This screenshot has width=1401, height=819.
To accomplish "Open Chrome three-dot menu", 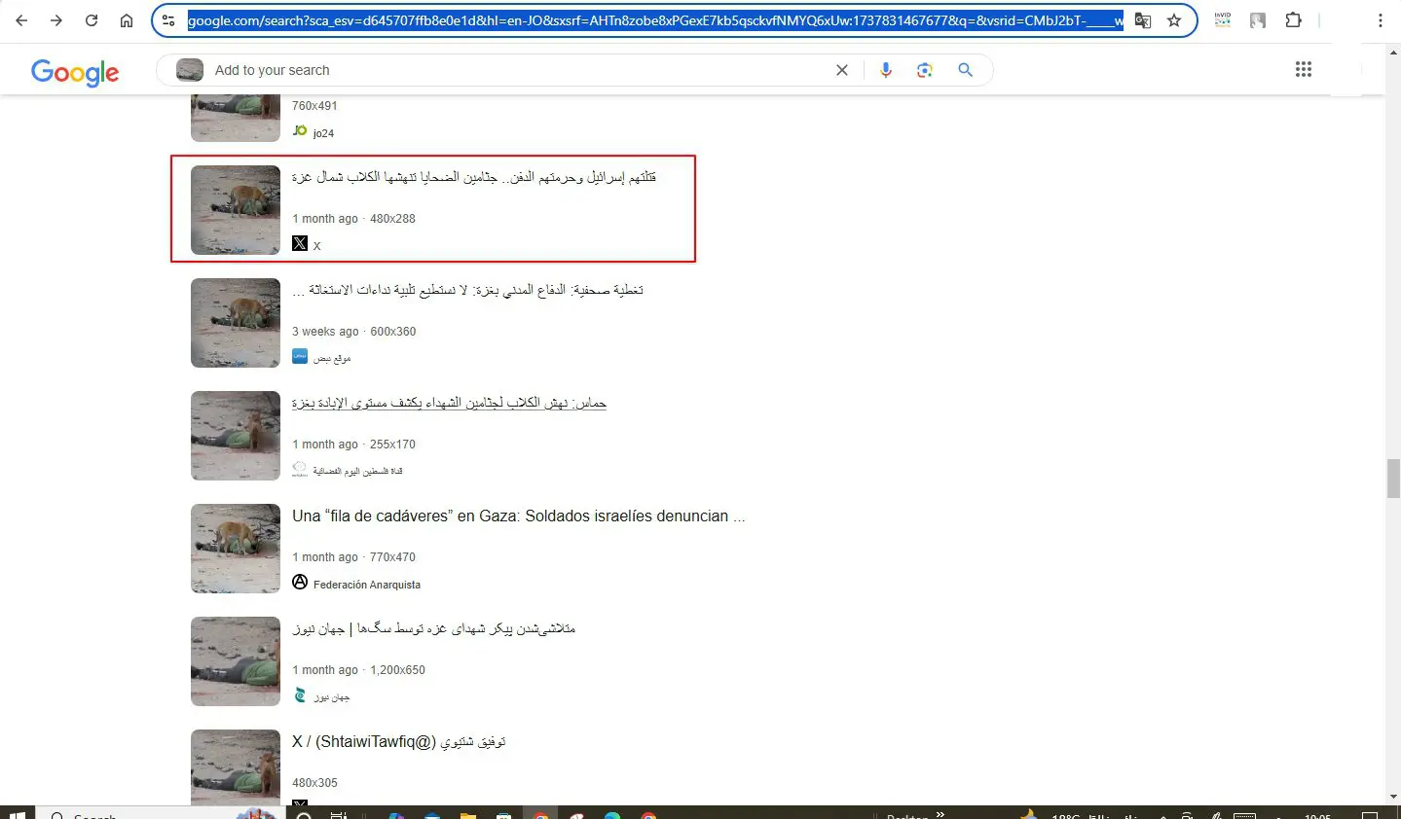I will [1380, 20].
